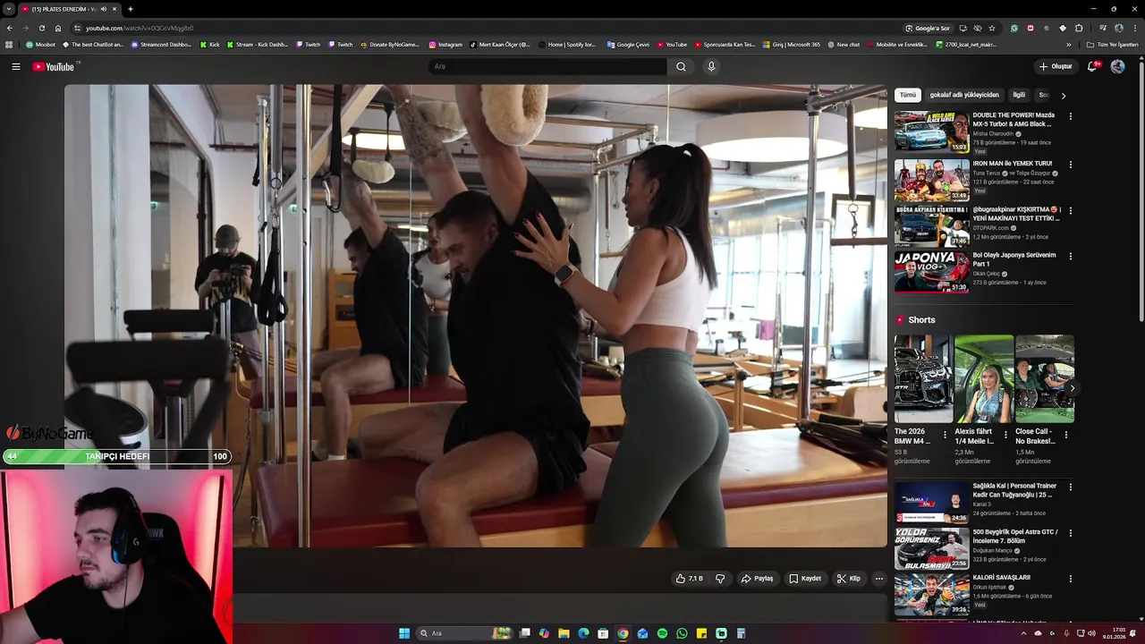
Task: Open the Chrome three-dot menu
Action: [x=1135, y=28]
